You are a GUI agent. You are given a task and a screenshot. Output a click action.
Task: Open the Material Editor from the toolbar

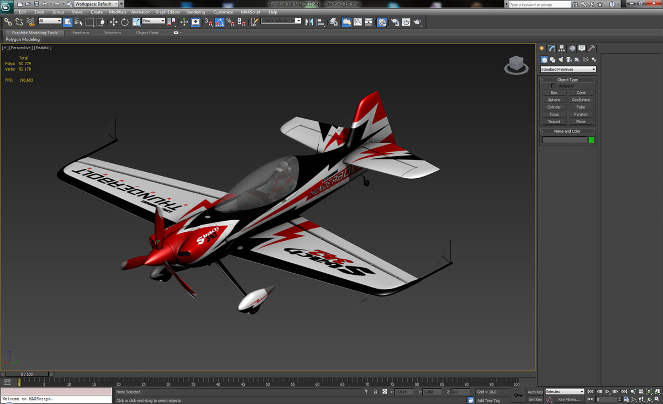click(x=382, y=22)
